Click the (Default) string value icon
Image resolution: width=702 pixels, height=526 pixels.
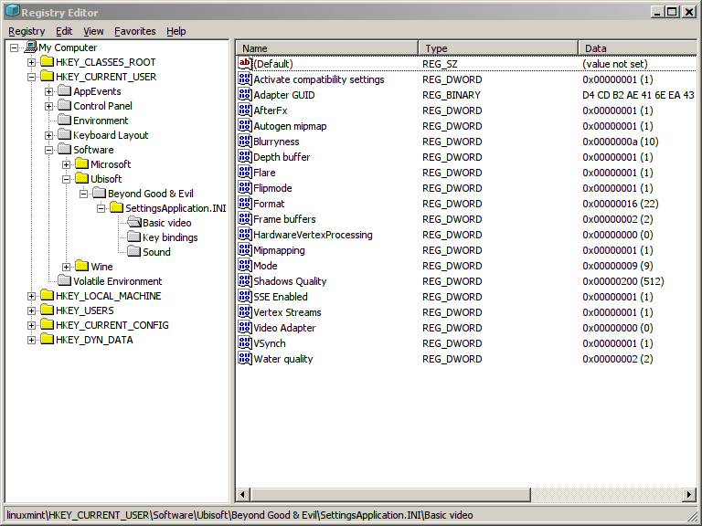click(245, 64)
